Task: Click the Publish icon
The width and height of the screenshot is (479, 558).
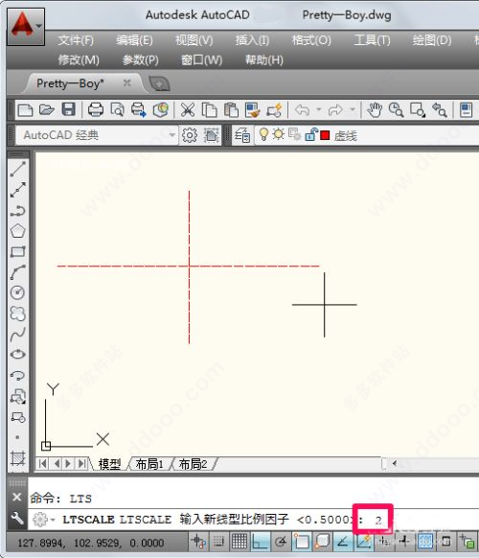Action: (x=138, y=110)
